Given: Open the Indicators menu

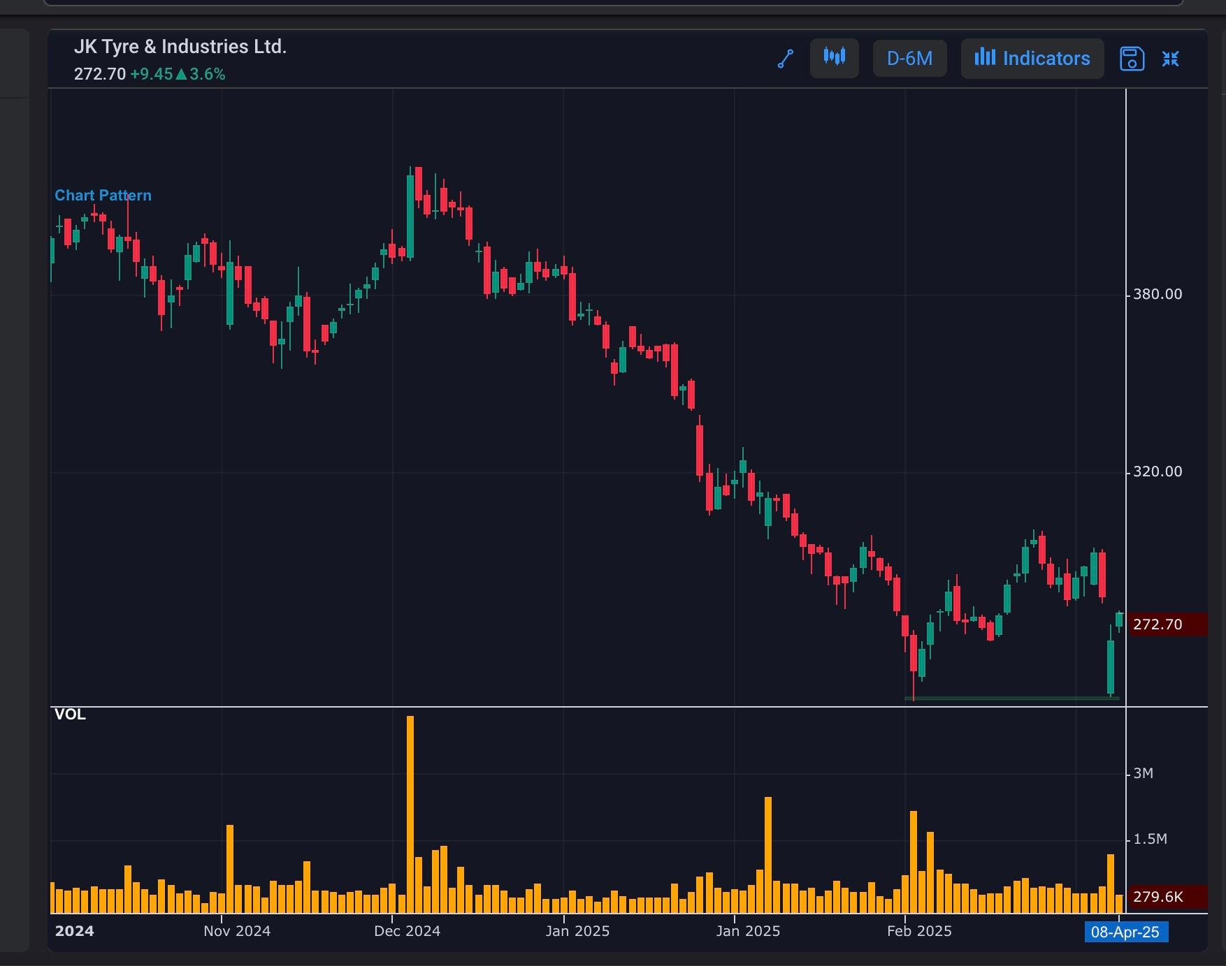Looking at the screenshot, I should [1032, 58].
